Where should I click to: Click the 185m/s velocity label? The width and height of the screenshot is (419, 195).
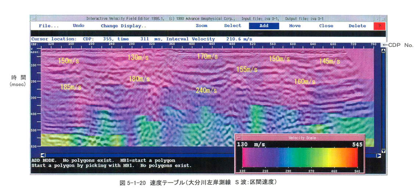[x=71, y=87]
